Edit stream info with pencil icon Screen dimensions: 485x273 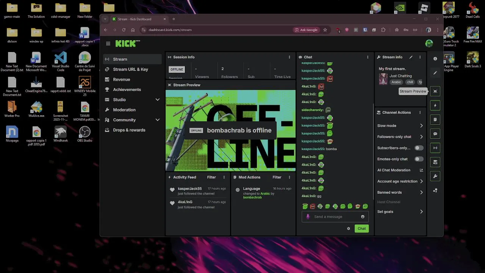pos(411,57)
